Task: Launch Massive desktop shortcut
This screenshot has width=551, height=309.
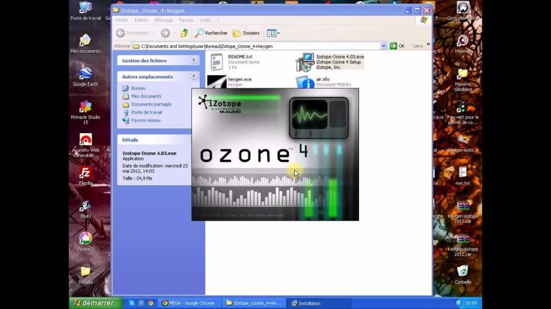Action: (463, 44)
